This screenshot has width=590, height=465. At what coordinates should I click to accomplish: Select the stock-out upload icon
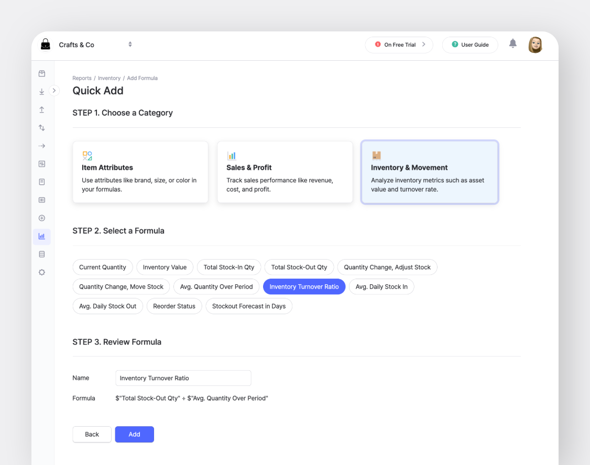coord(41,109)
